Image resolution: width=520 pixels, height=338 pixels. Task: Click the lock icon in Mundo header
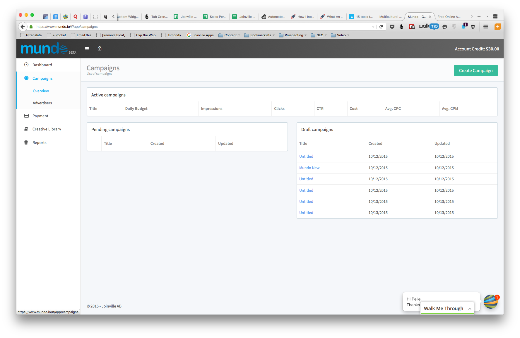point(100,48)
